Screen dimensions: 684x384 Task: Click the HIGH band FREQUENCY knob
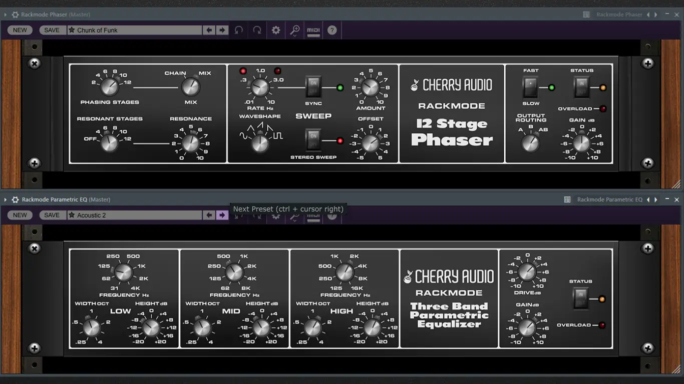(x=344, y=273)
